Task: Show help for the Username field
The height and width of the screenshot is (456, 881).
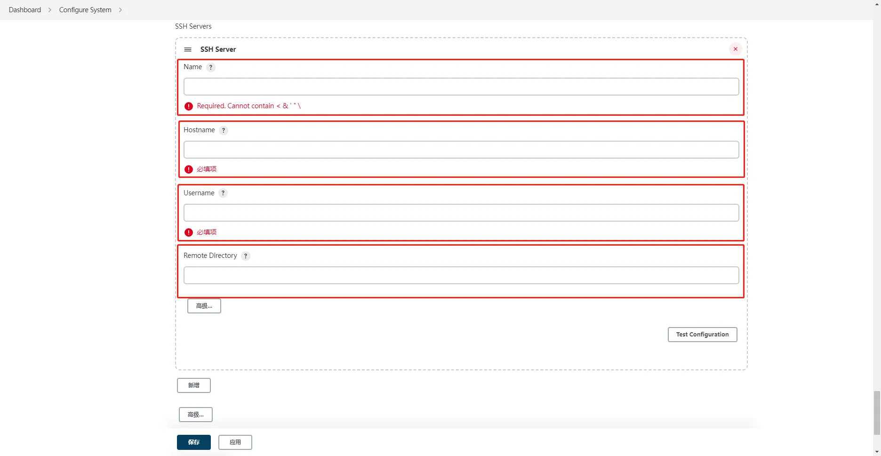Action: click(x=223, y=193)
